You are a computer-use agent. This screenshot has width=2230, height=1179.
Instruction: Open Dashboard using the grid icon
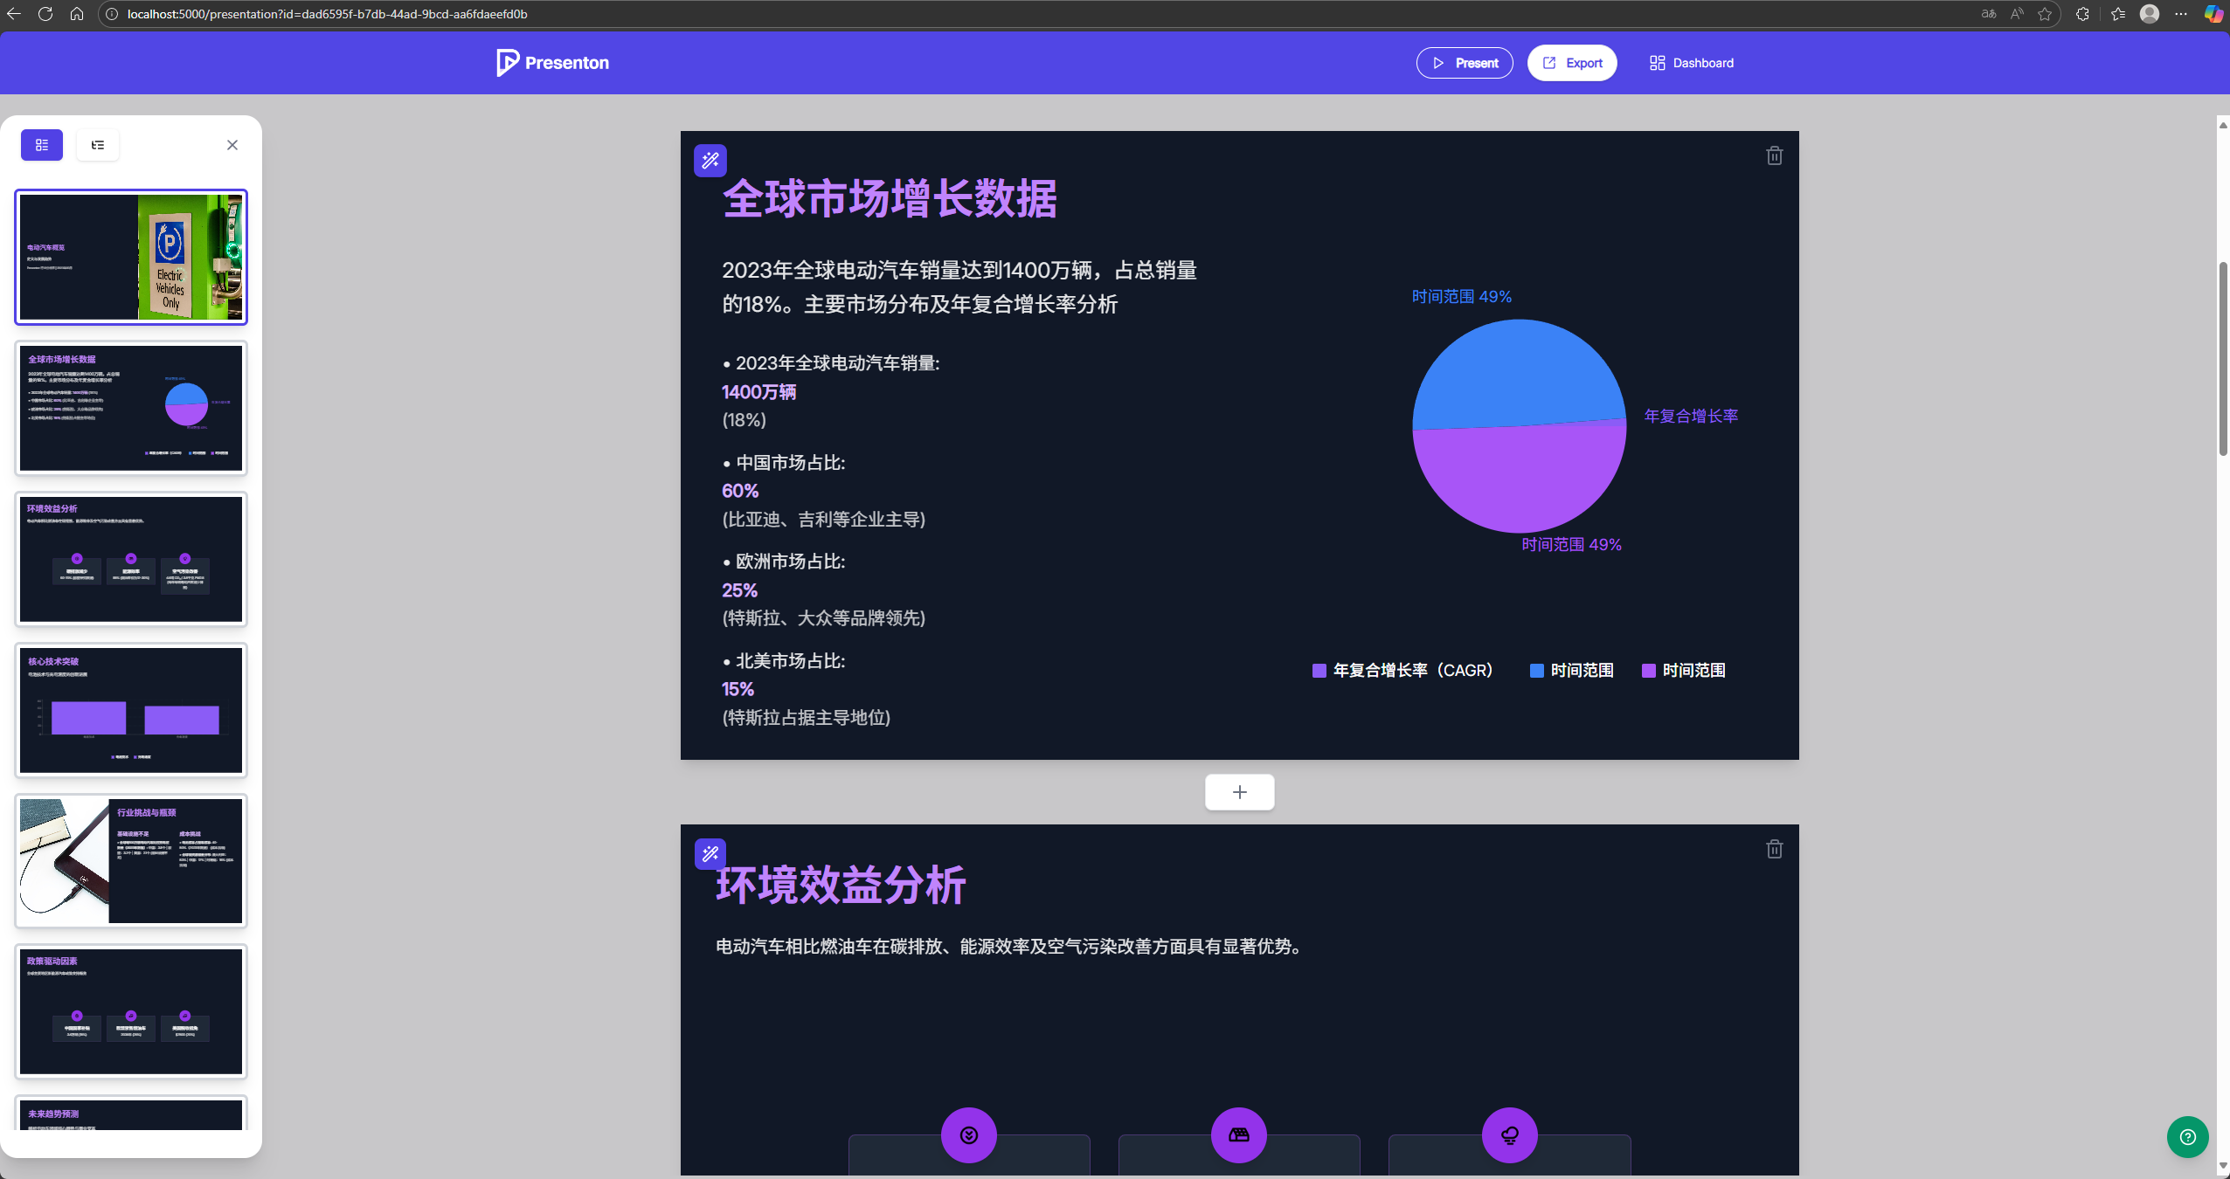pyautogui.click(x=1658, y=62)
